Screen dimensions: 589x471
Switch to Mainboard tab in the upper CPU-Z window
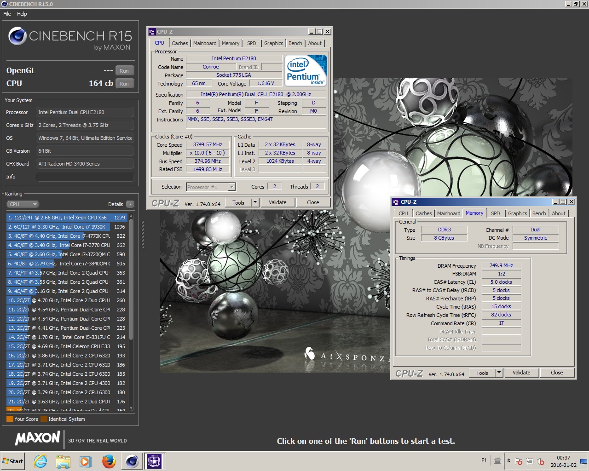(x=205, y=43)
